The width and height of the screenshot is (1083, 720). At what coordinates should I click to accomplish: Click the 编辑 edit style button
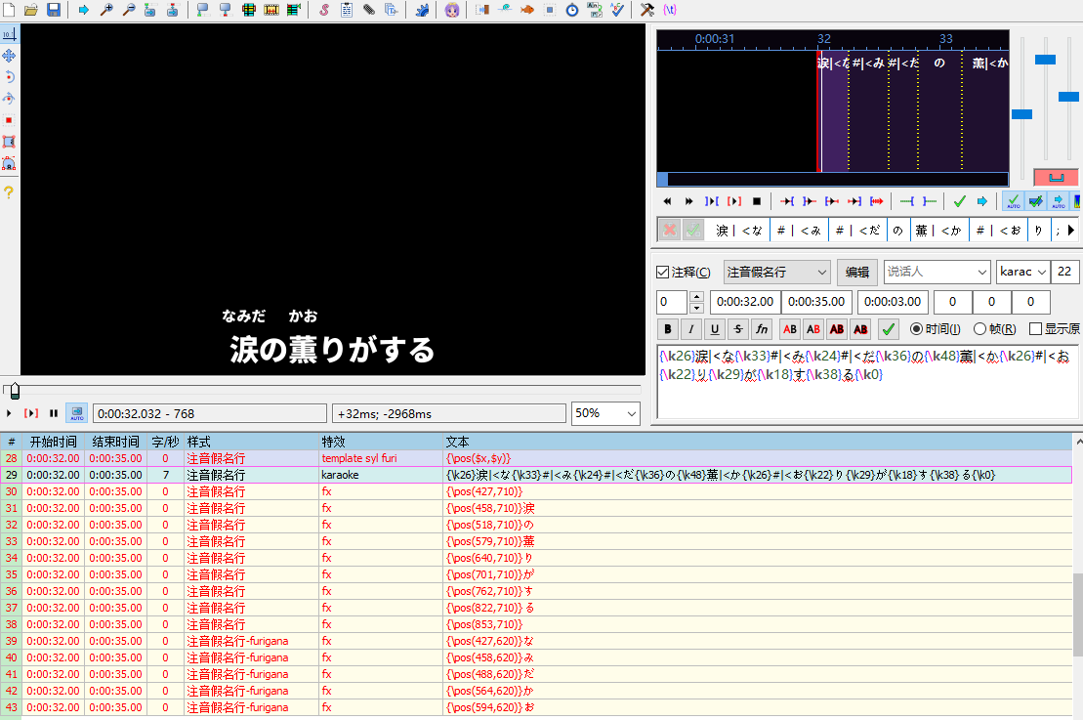pos(856,272)
